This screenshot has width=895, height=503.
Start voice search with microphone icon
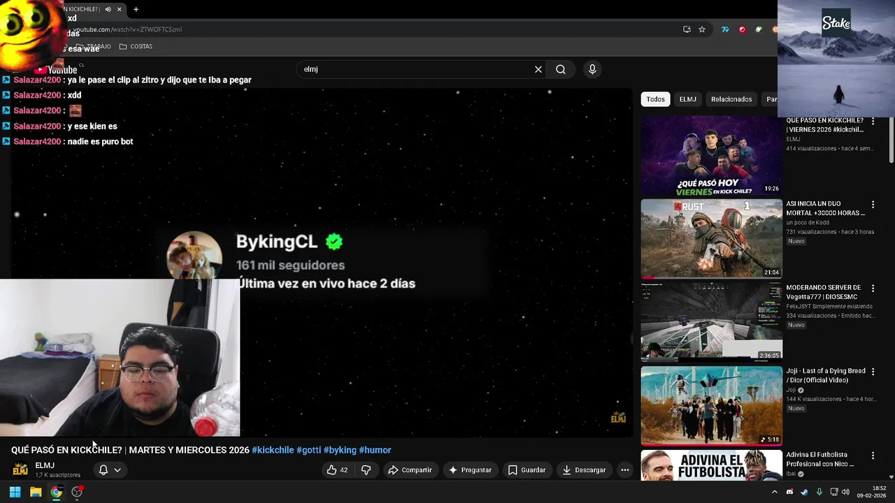pos(592,69)
